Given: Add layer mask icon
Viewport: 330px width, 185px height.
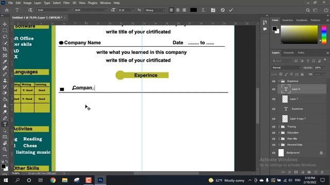Looking at the screenshot, I should click(x=296, y=172).
